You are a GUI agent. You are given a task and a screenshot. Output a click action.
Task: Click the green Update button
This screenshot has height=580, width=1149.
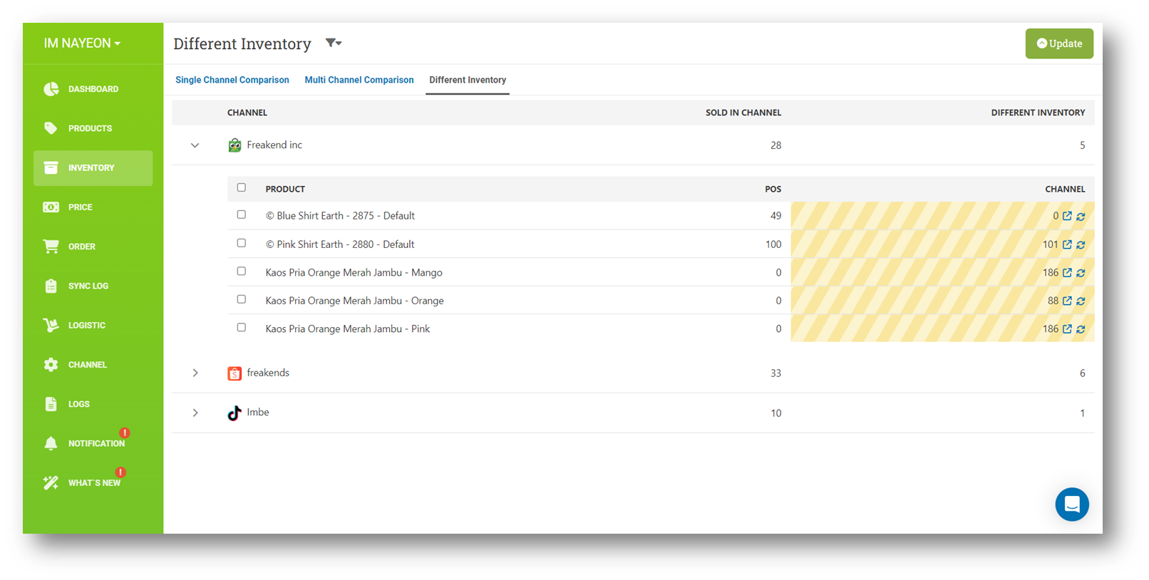(1059, 43)
